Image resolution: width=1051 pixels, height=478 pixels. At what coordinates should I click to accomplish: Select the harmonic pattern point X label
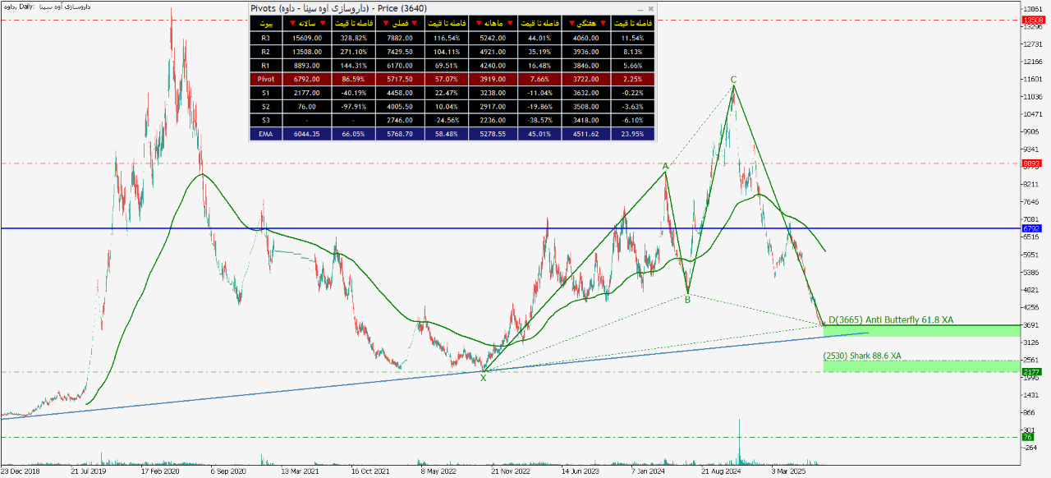coord(484,377)
